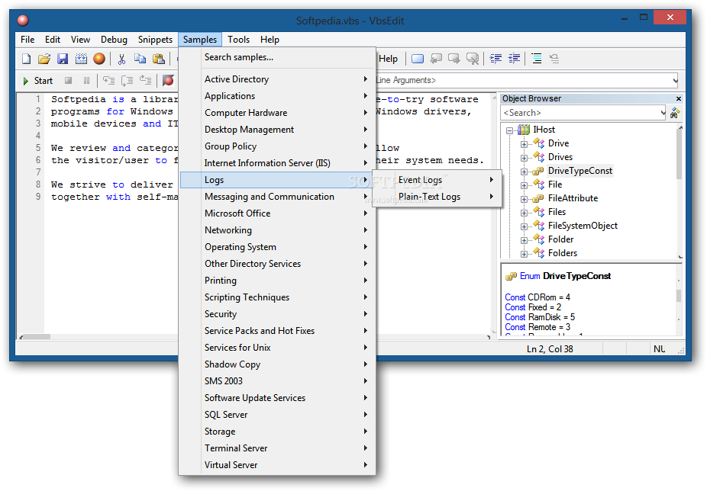Screen dimensions: 707x491
Task: Collapse the IHost tree node
Action: [x=509, y=130]
